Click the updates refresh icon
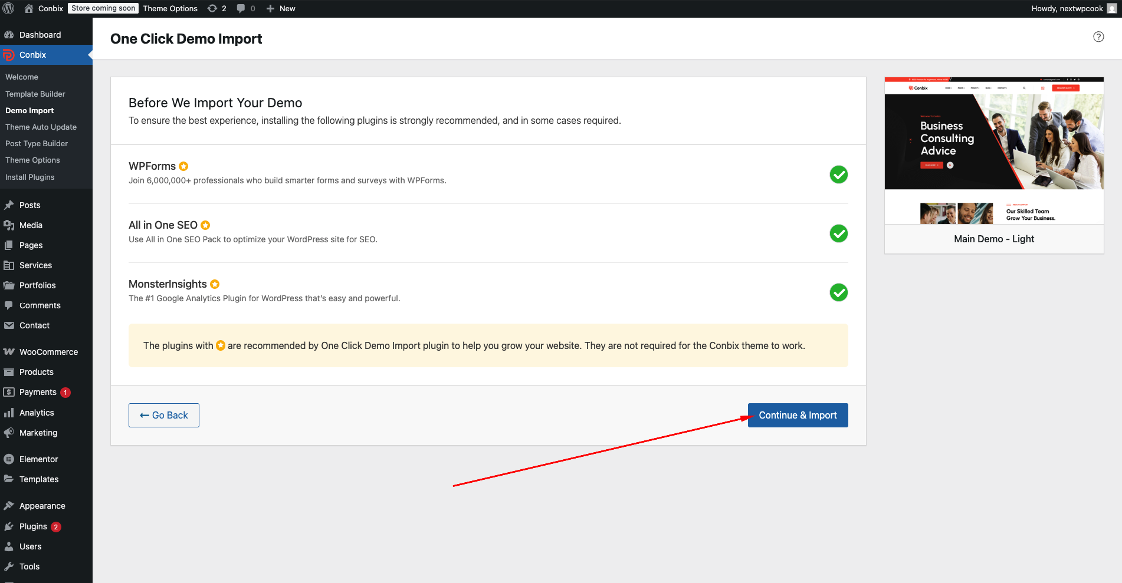The height and width of the screenshot is (583, 1122). [212, 8]
